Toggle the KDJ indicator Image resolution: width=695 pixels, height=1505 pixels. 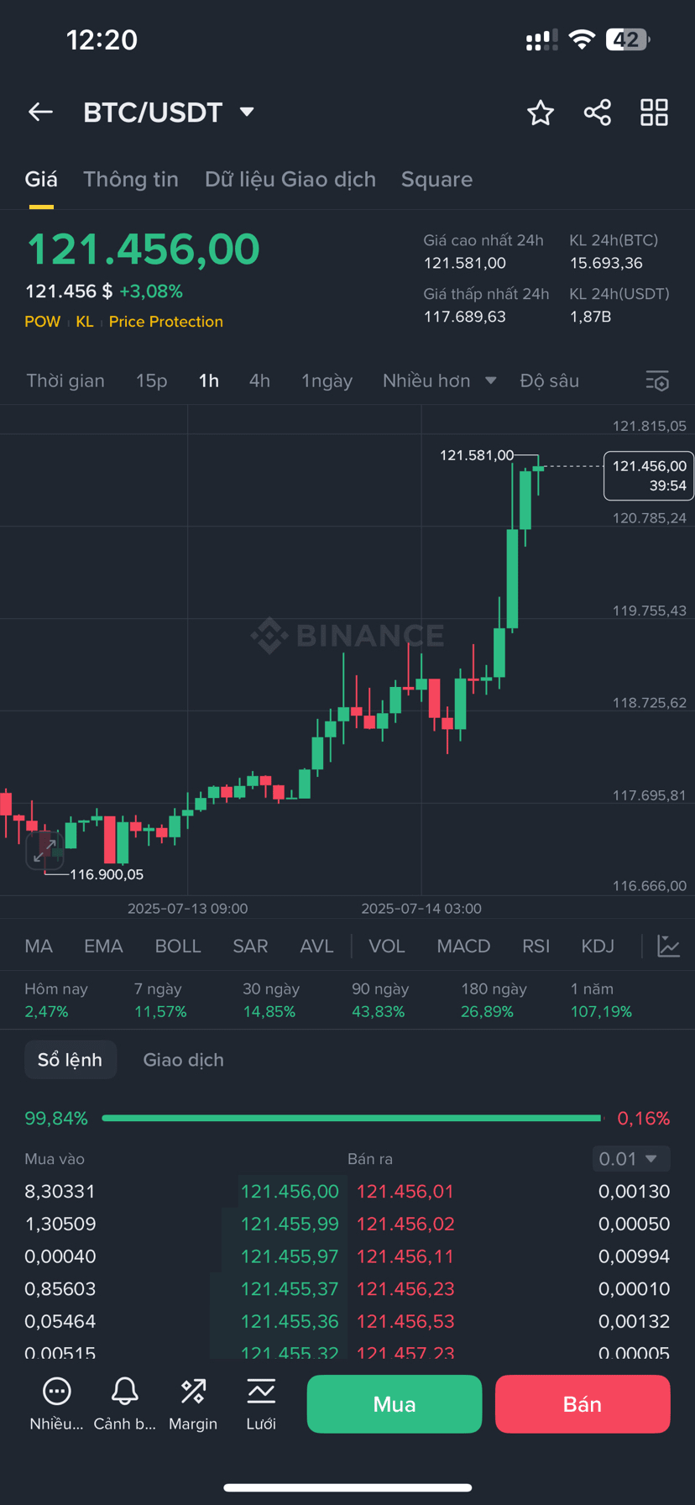point(598,946)
